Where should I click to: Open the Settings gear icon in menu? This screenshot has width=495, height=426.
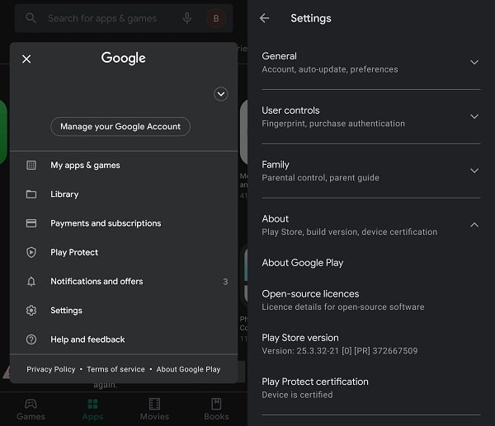(31, 311)
